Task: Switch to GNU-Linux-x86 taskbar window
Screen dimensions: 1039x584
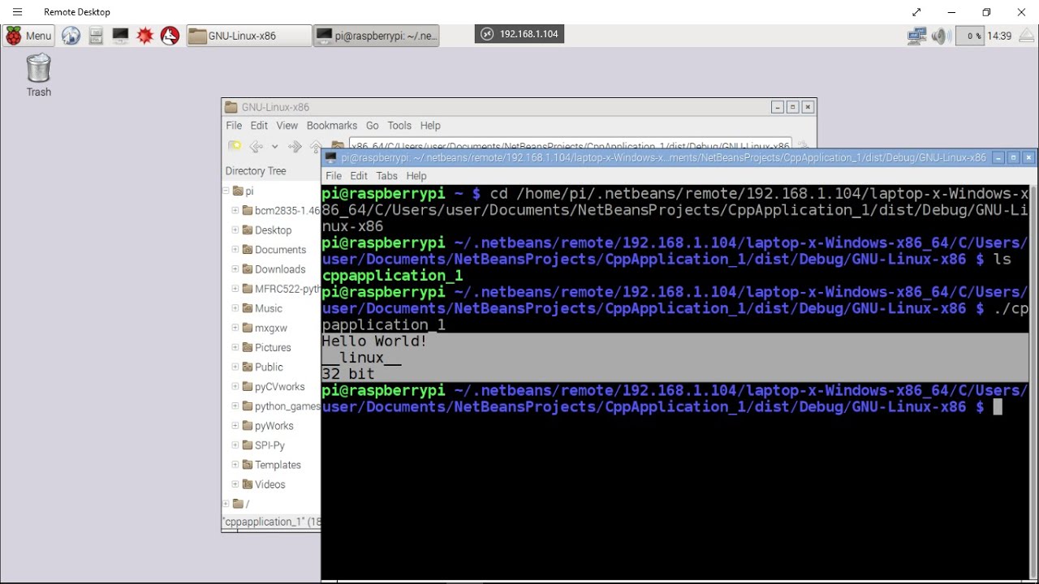Action: pyautogui.click(x=249, y=36)
